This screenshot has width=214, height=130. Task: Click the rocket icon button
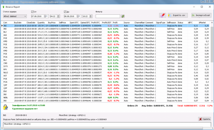coord(163,15)
